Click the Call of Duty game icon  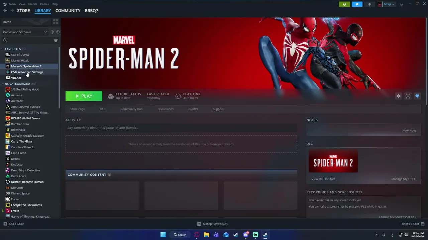pyautogui.click(x=8, y=55)
